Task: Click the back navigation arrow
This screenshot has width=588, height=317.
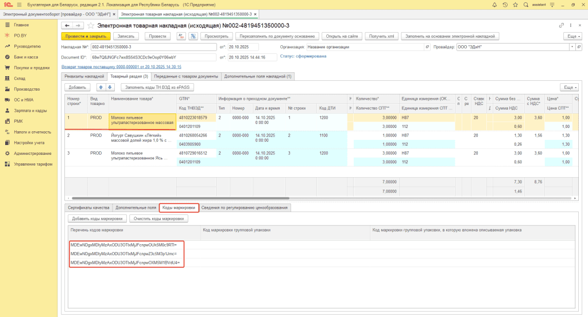Action: (x=67, y=25)
